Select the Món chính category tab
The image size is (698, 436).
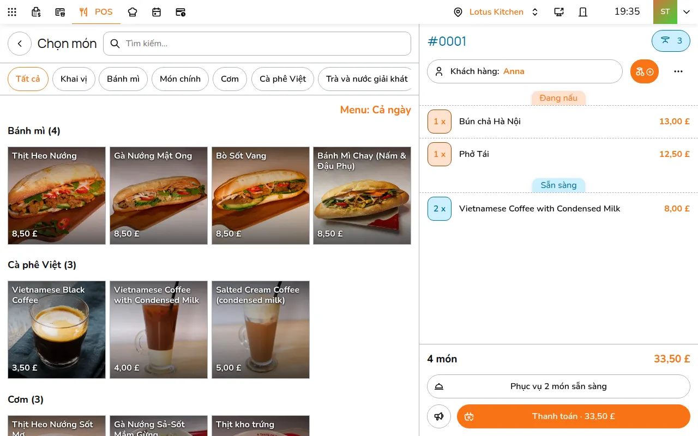tap(180, 79)
